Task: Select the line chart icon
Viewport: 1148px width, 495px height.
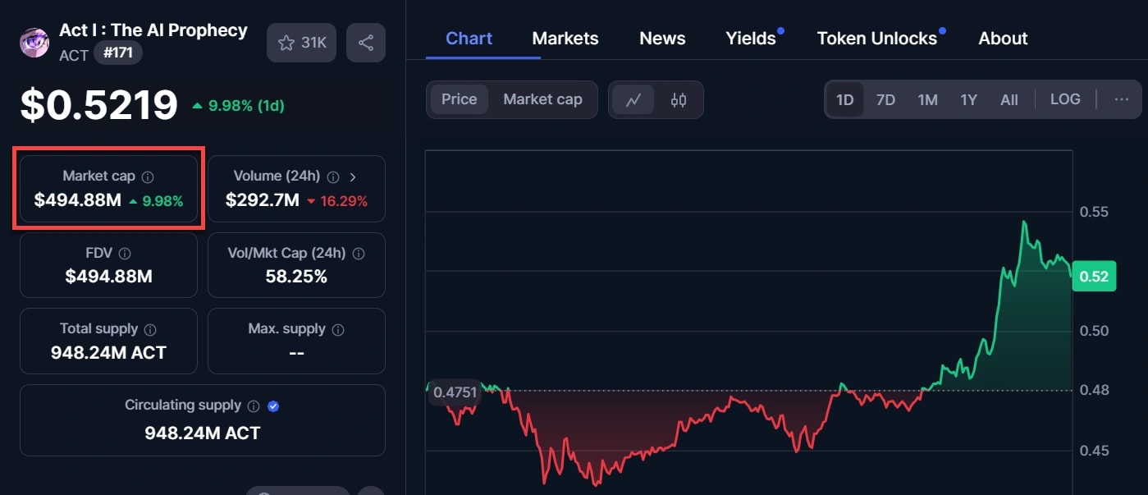Action: [633, 100]
